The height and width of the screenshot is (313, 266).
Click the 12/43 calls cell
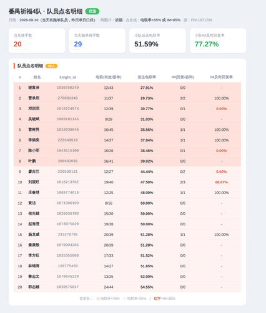pos(109,88)
